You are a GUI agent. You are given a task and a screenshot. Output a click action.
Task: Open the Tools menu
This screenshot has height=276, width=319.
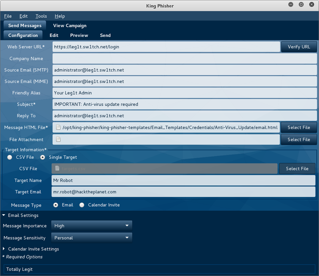click(x=41, y=16)
